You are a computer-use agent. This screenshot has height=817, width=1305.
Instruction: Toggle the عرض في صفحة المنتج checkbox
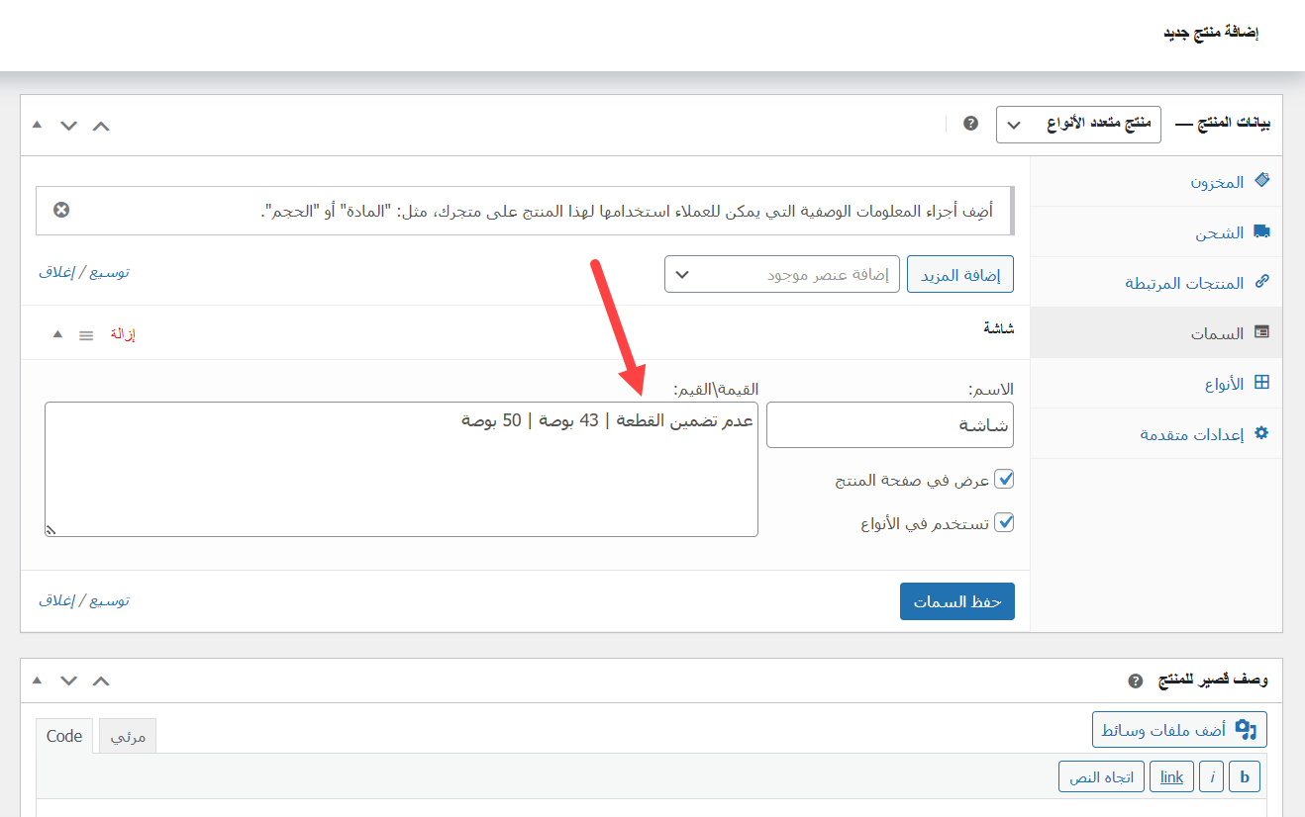click(x=1004, y=480)
